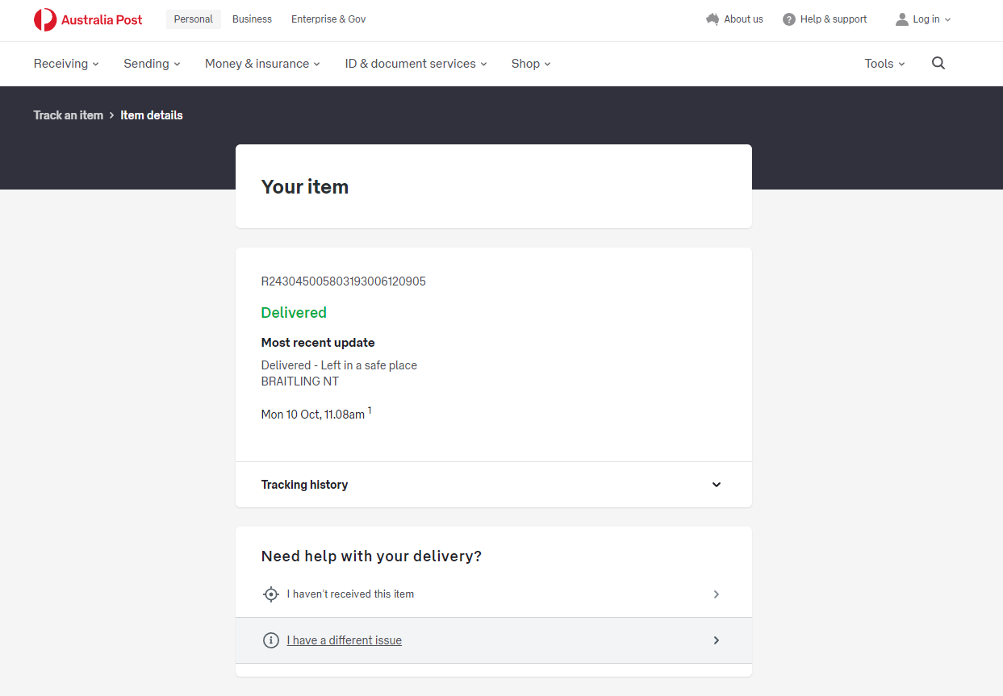Select the Enterprise & Gov tab
Screen dimensions: 1003x696
tap(328, 19)
